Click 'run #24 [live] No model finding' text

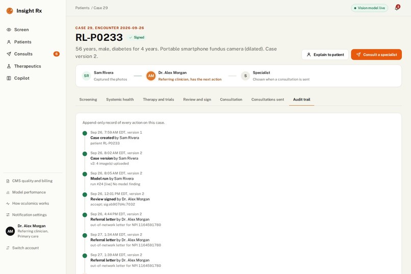coord(115,184)
